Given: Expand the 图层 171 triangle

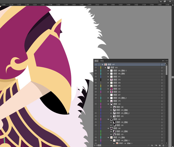Looking at the screenshot, I should point(108,77).
